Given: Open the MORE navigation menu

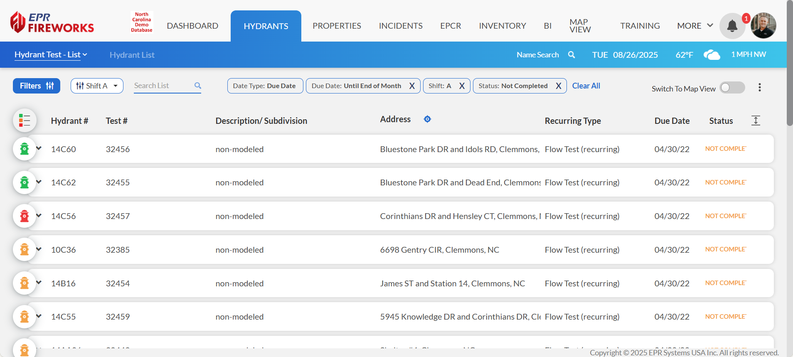Looking at the screenshot, I should tap(694, 26).
